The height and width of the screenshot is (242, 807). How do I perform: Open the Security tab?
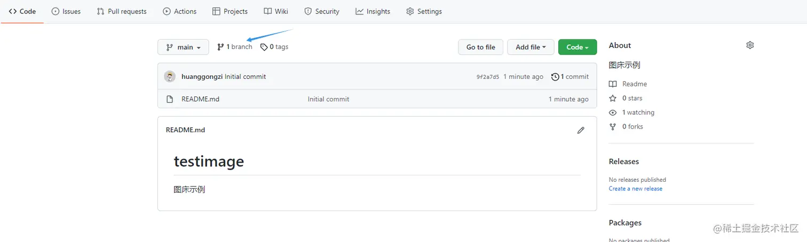[x=322, y=11]
